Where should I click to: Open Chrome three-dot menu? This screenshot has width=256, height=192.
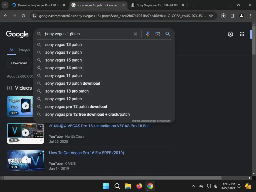[x=250, y=16]
